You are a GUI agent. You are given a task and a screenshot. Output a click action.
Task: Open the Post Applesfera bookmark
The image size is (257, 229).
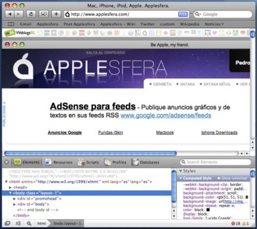(x=79, y=24)
